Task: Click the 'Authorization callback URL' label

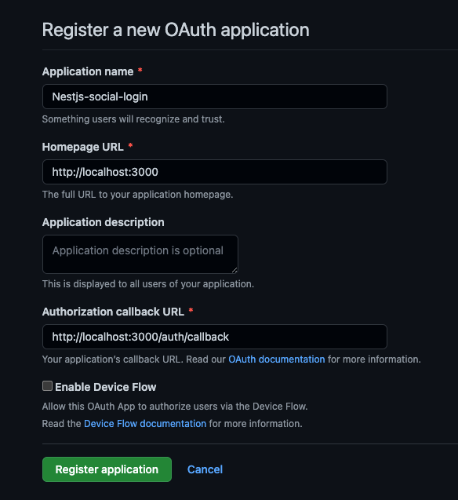Action: pos(113,312)
